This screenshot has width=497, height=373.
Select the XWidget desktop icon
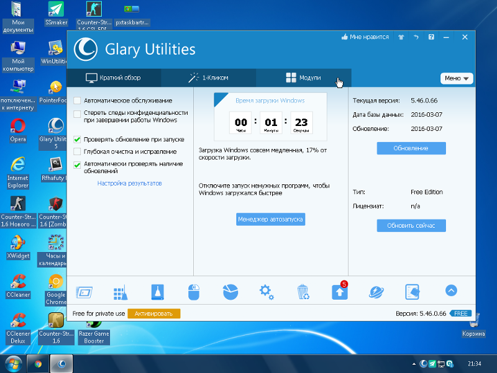(18, 247)
